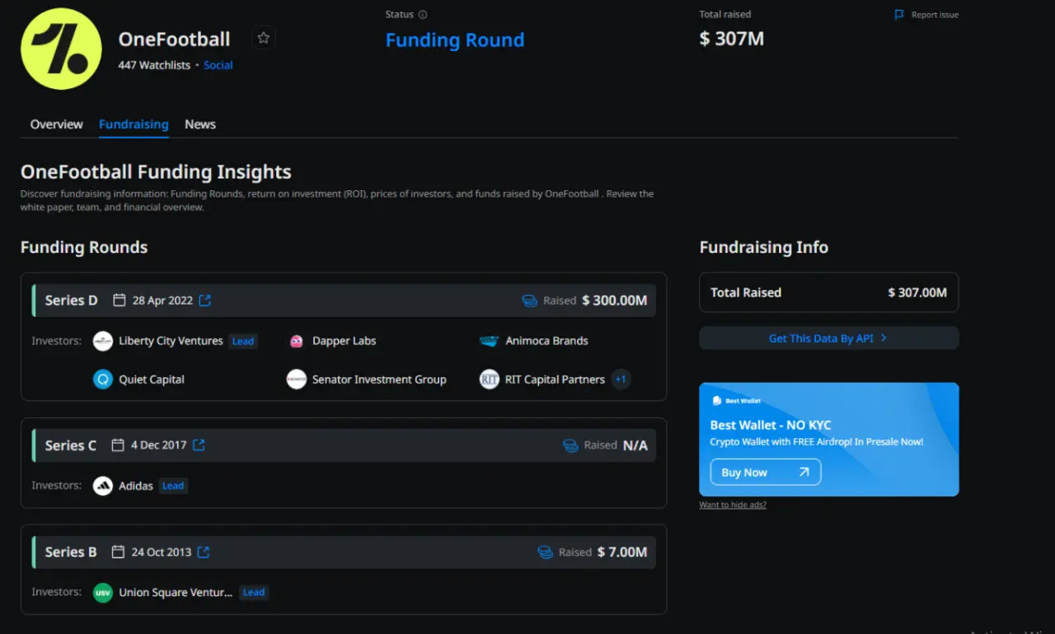The width and height of the screenshot is (1055, 634).
Task: Click the Status info icon
Action: click(x=423, y=15)
